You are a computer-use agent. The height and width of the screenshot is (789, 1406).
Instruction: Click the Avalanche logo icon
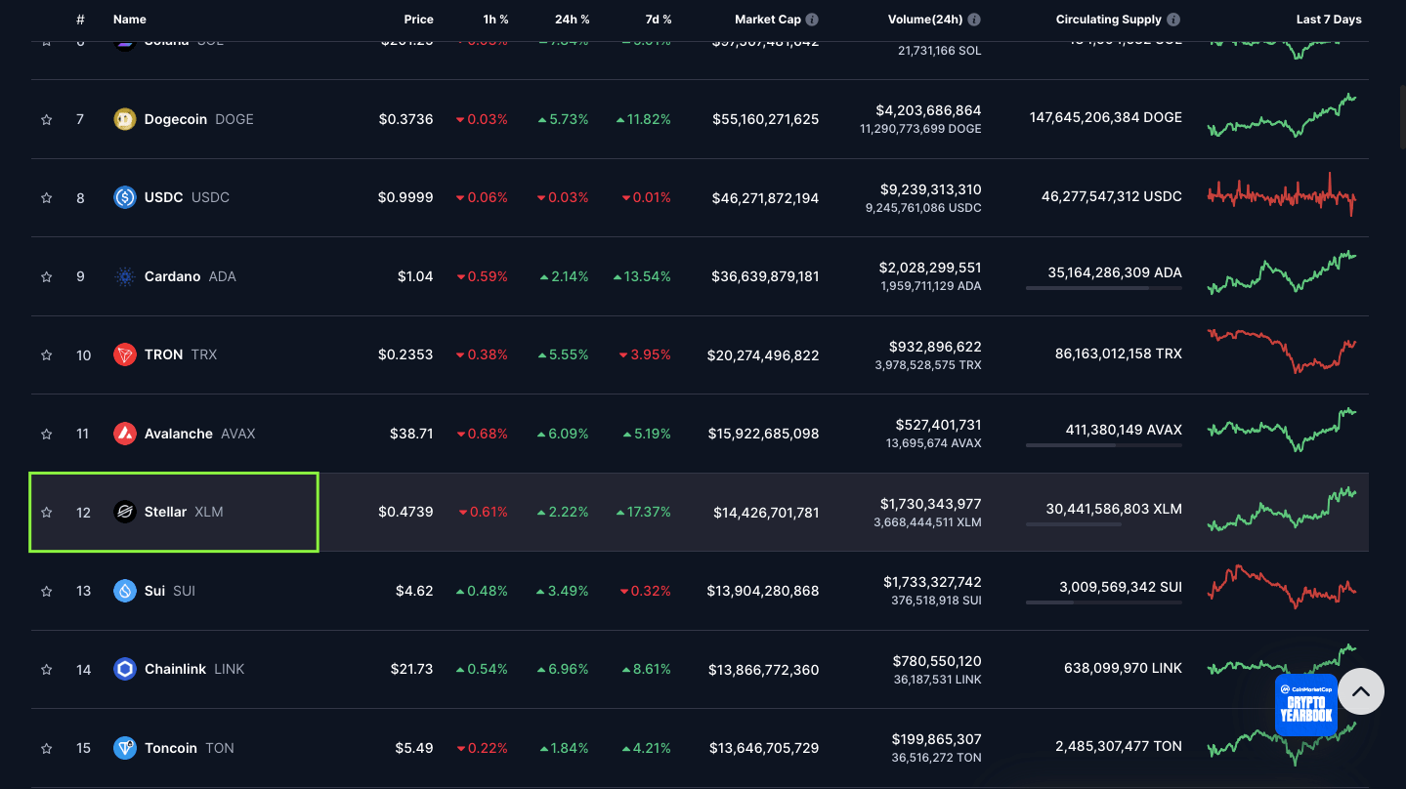(x=125, y=434)
